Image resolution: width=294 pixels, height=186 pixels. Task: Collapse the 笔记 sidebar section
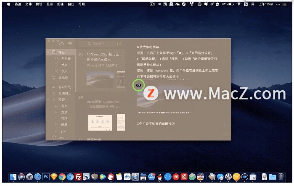coord(48,52)
